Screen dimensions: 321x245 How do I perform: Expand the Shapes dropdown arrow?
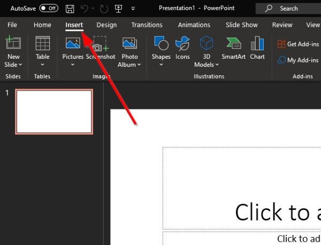click(161, 65)
